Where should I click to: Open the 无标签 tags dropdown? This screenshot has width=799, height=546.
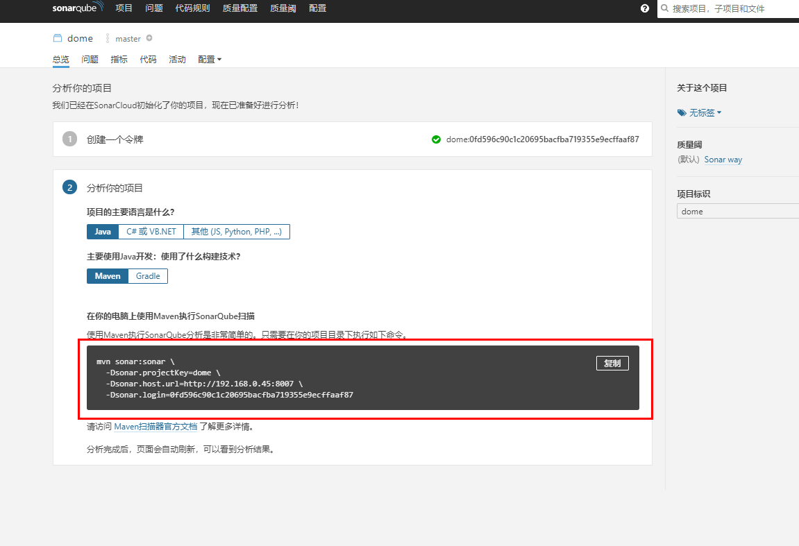705,112
